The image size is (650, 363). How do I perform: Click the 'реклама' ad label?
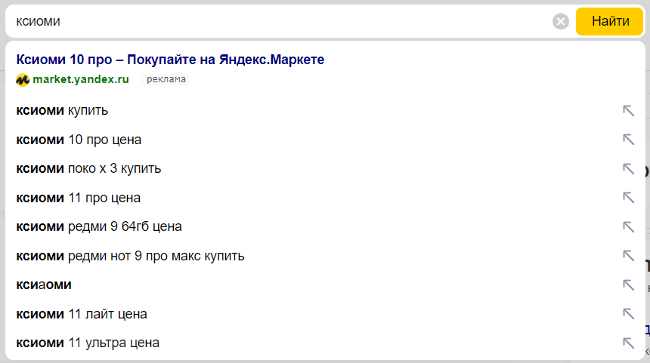coord(166,79)
